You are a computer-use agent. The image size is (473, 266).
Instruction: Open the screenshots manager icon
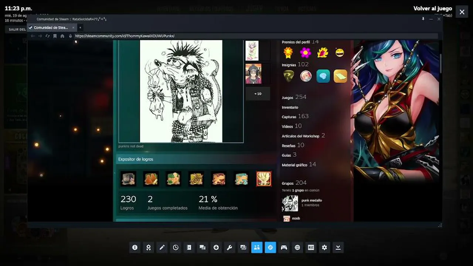pyautogui.click(x=243, y=248)
